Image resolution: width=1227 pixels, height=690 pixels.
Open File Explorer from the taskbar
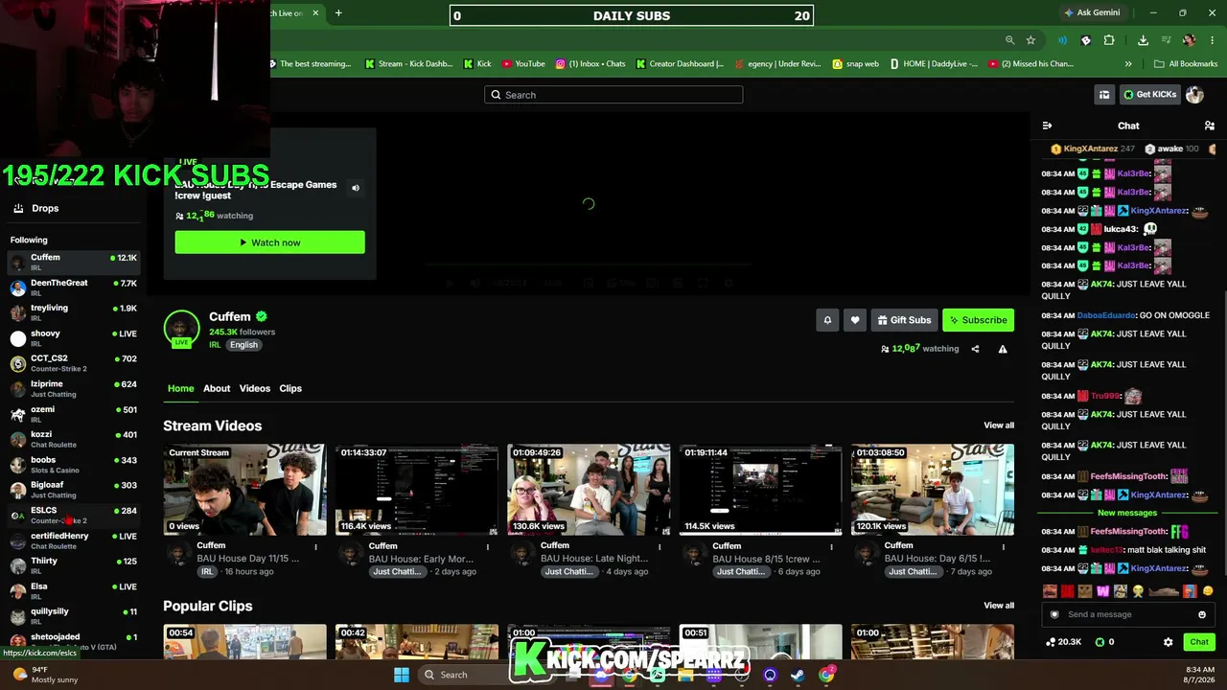(x=685, y=675)
